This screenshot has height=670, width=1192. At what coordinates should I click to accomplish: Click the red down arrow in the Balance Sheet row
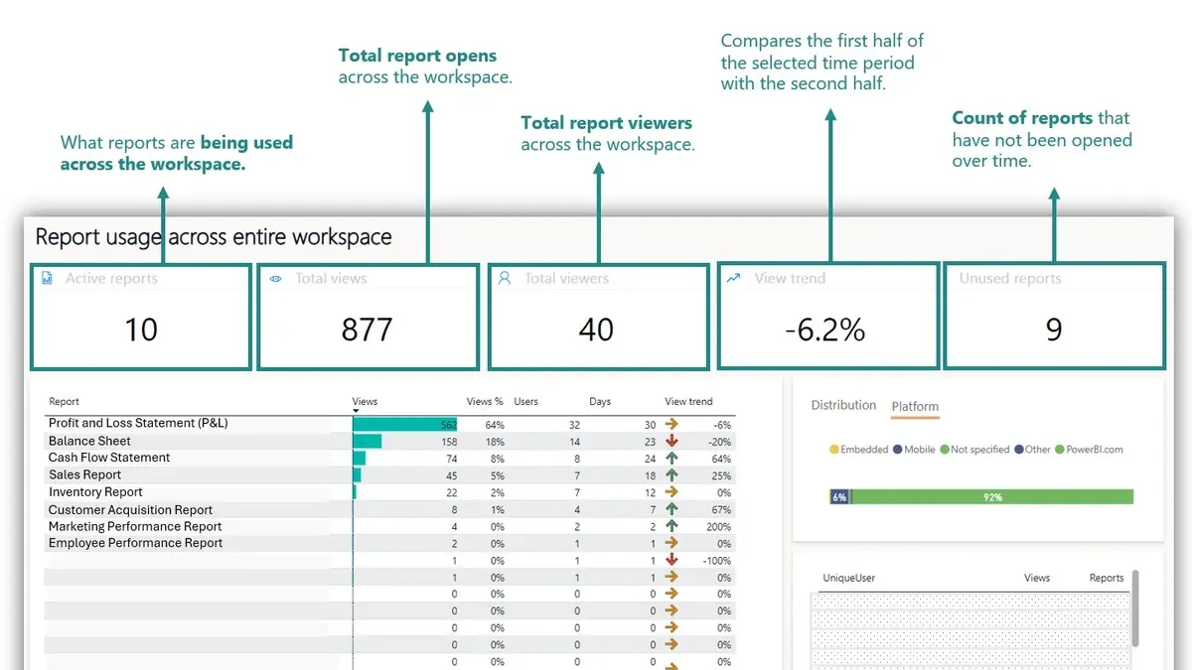point(671,441)
